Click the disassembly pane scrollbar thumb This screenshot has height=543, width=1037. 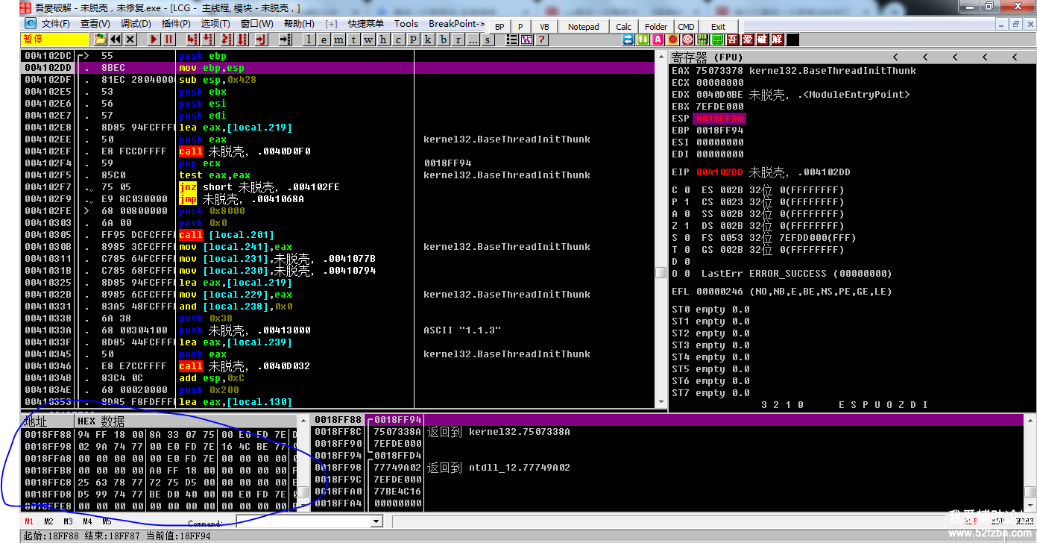(x=661, y=273)
